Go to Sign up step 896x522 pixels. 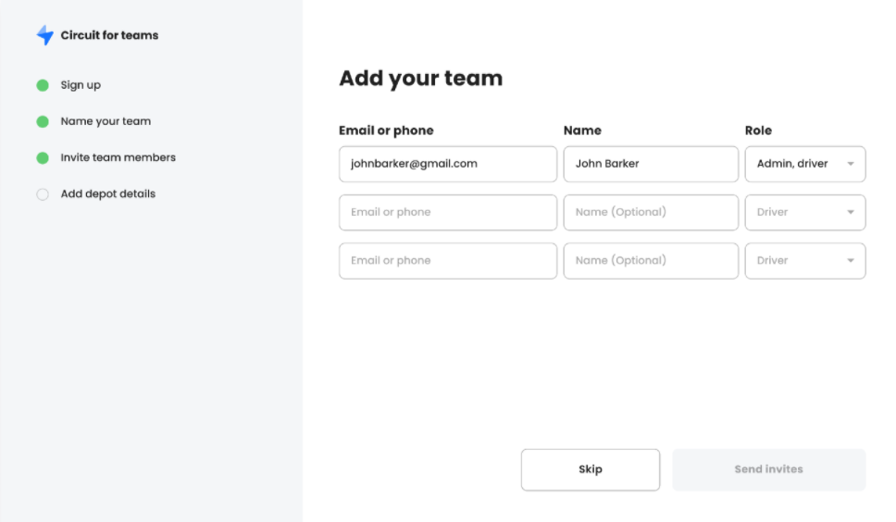pos(81,85)
